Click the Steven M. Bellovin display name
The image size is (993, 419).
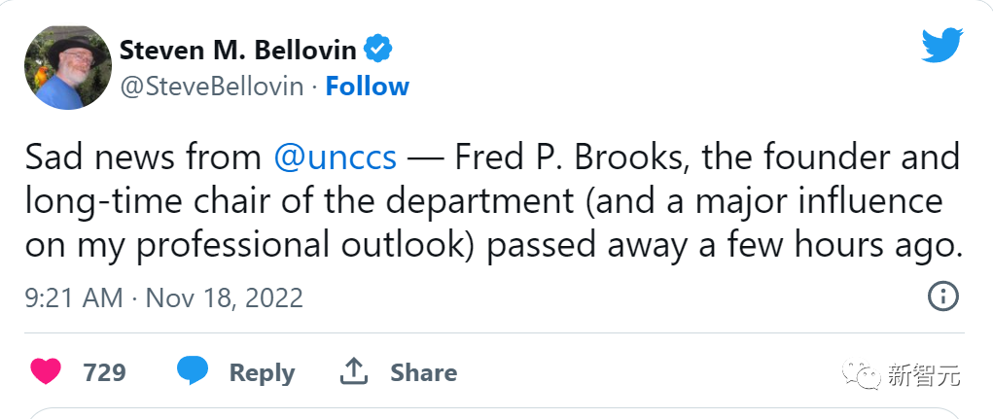click(x=237, y=50)
